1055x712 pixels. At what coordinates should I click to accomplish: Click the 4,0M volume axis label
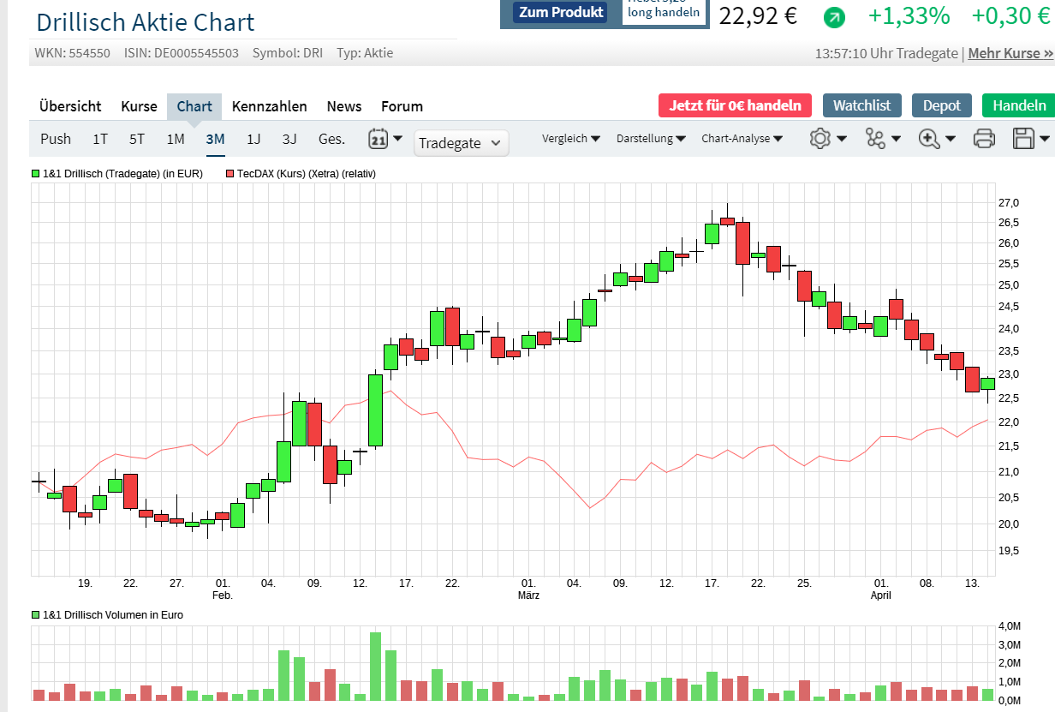[x=1010, y=625]
